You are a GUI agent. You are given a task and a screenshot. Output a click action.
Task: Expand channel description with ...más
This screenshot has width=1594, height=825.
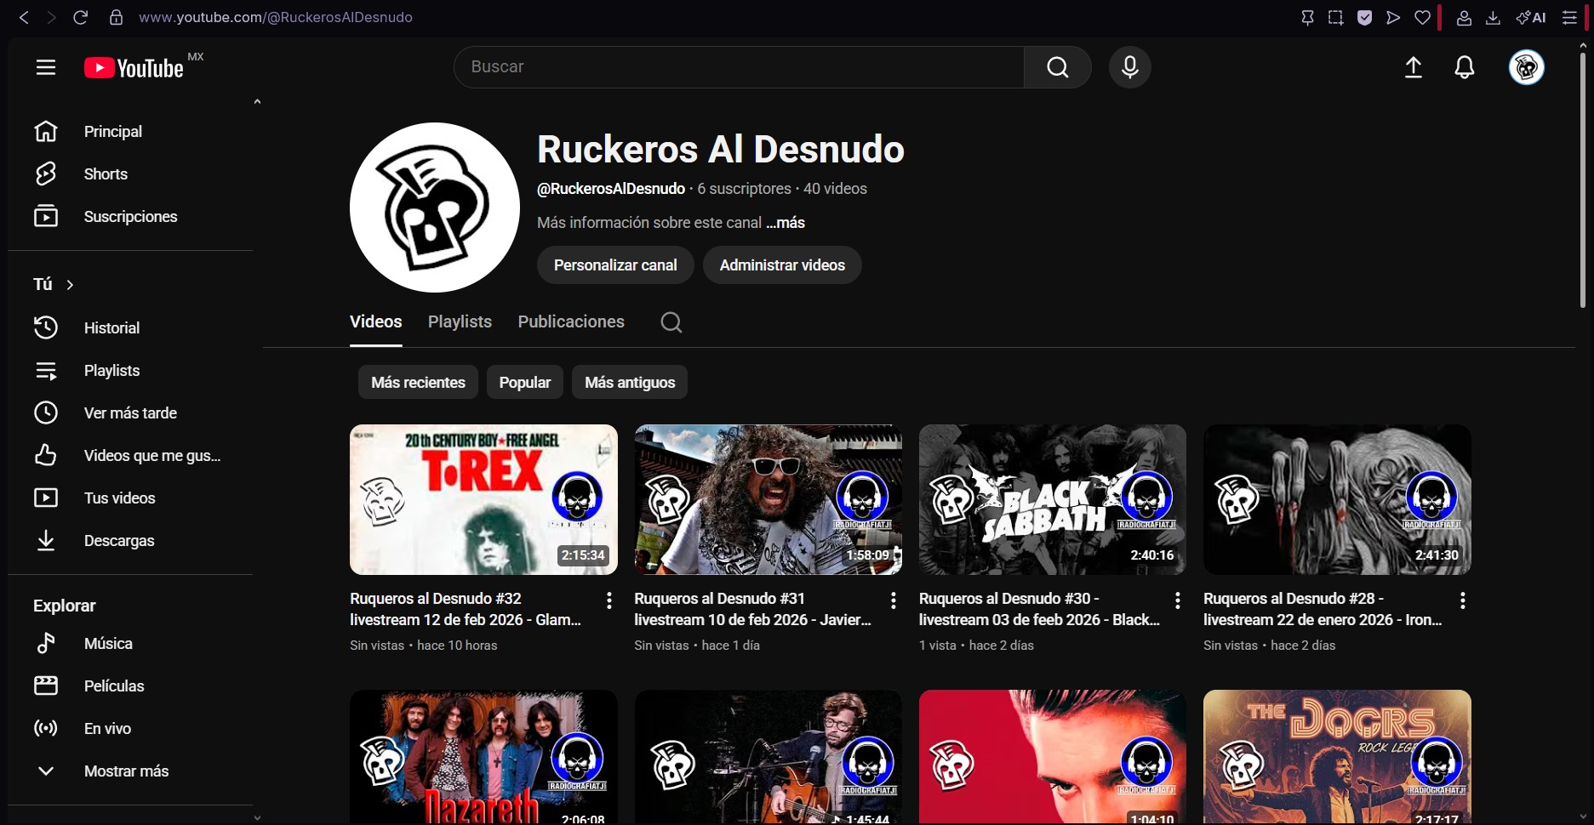[785, 223]
